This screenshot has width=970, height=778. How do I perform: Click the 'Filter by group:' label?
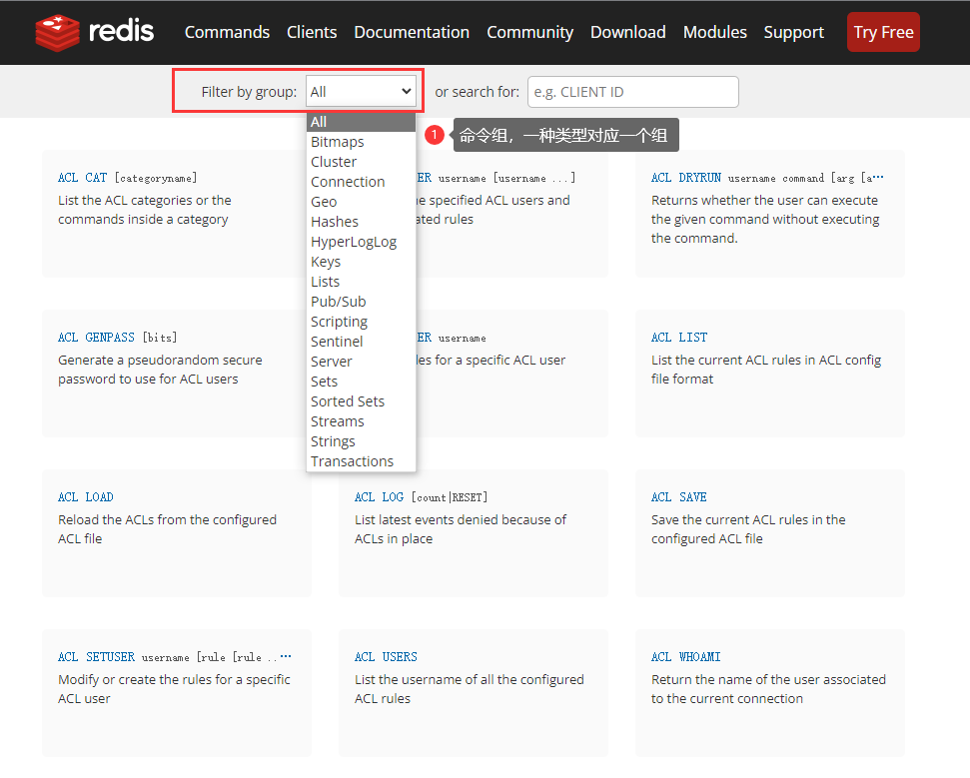249,92
